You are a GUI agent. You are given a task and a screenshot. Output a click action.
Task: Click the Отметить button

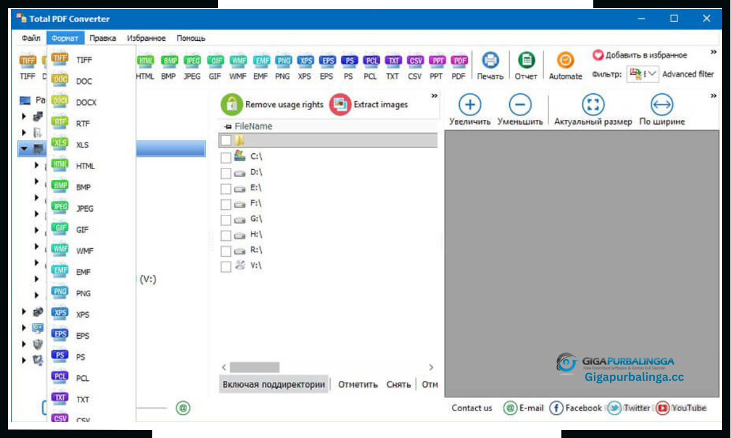358,384
